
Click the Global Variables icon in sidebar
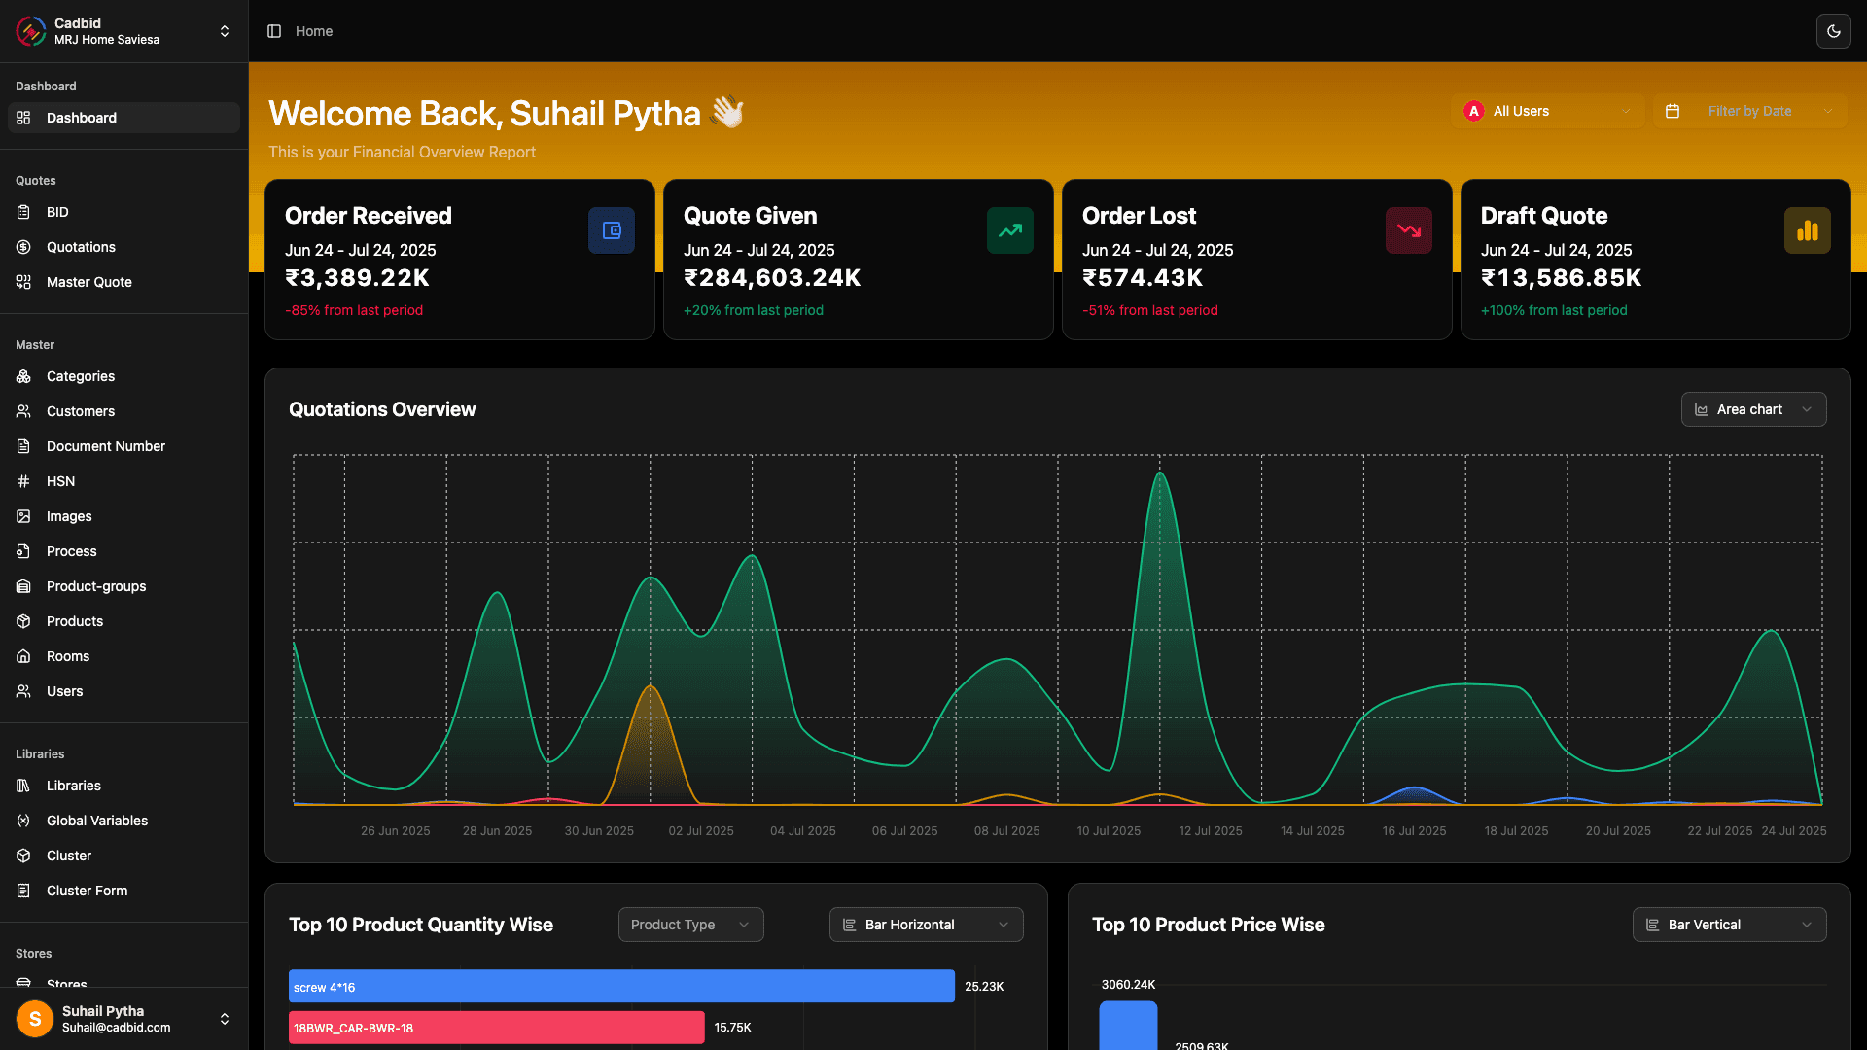tap(23, 821)
